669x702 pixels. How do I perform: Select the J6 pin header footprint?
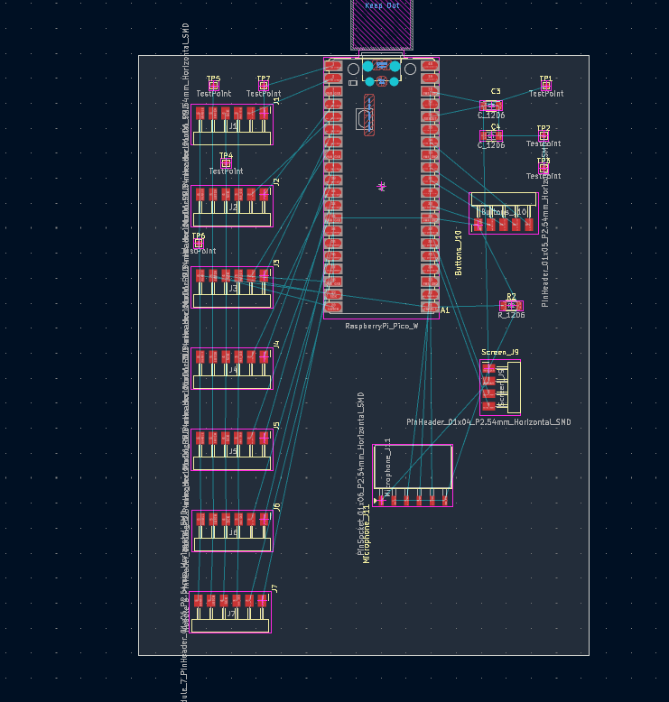tap(232, 531)
